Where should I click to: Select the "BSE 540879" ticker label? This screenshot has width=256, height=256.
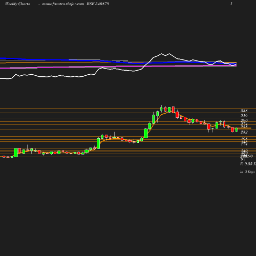click(98, 4)
